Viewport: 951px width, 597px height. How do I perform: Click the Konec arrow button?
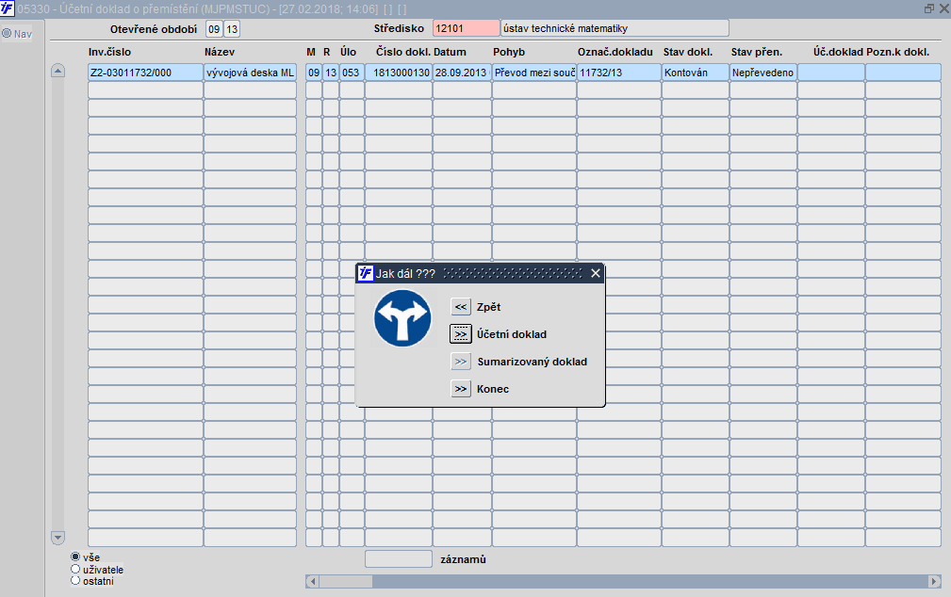tap(461, 389)
